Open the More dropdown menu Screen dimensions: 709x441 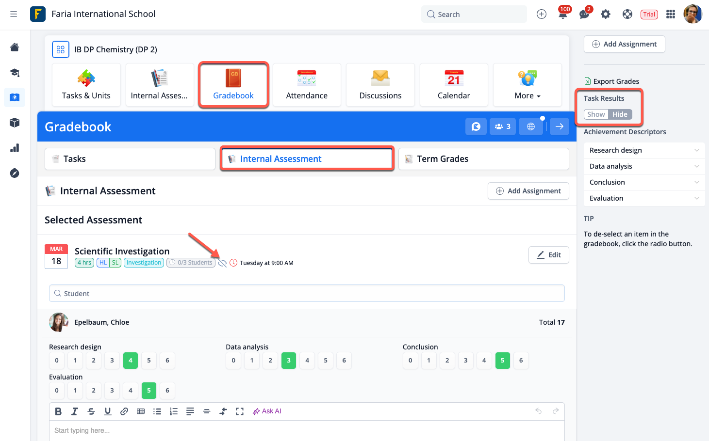(x=527, y=85)
